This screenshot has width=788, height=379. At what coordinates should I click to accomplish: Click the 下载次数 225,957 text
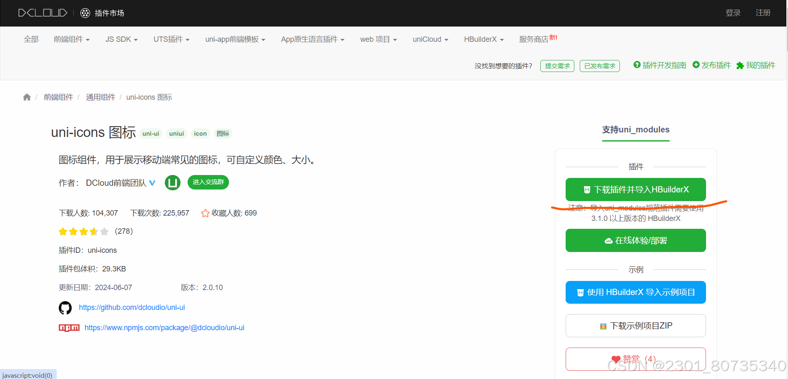[x=159, y=213]
